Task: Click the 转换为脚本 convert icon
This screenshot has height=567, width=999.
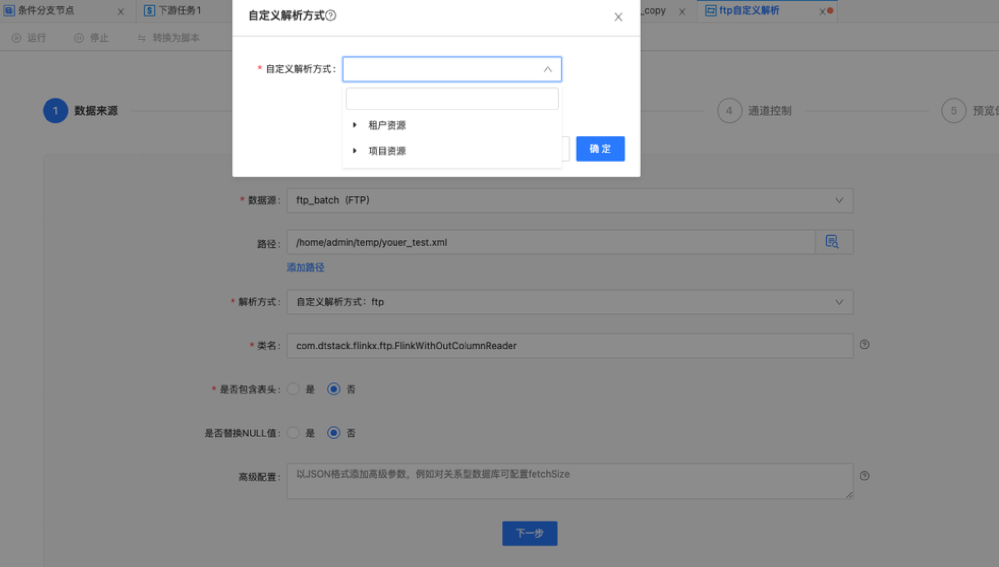Action: point(141,38)
